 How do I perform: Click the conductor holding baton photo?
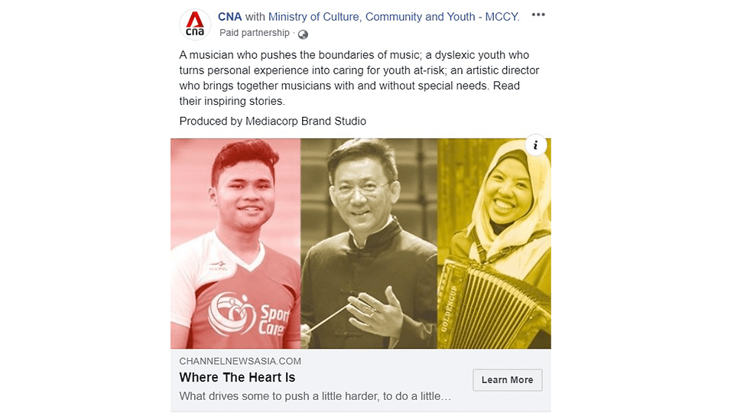tap(369, 243)
